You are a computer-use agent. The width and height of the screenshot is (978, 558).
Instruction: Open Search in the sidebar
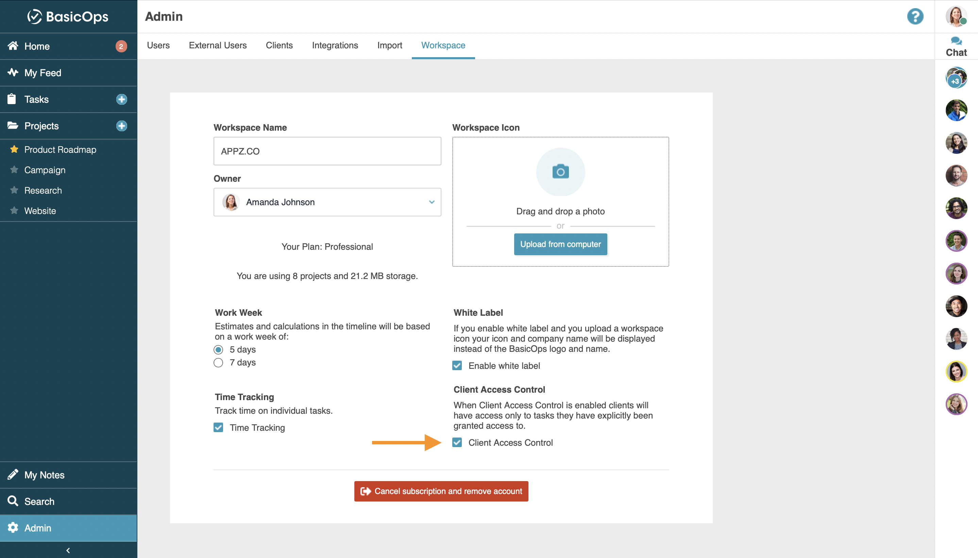point(69,501)
